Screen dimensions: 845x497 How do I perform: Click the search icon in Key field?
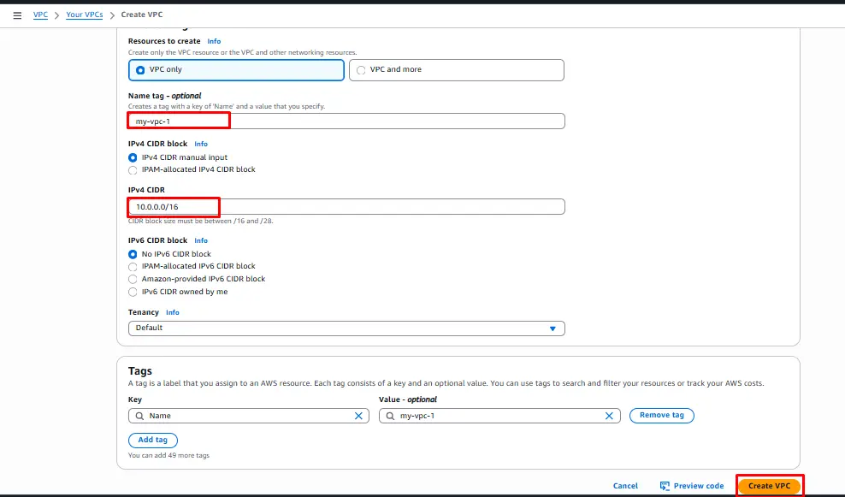pyautogui.click(x=138, y=416)
